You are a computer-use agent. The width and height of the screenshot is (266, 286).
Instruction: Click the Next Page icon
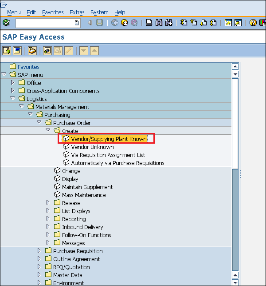pos(203,23)
